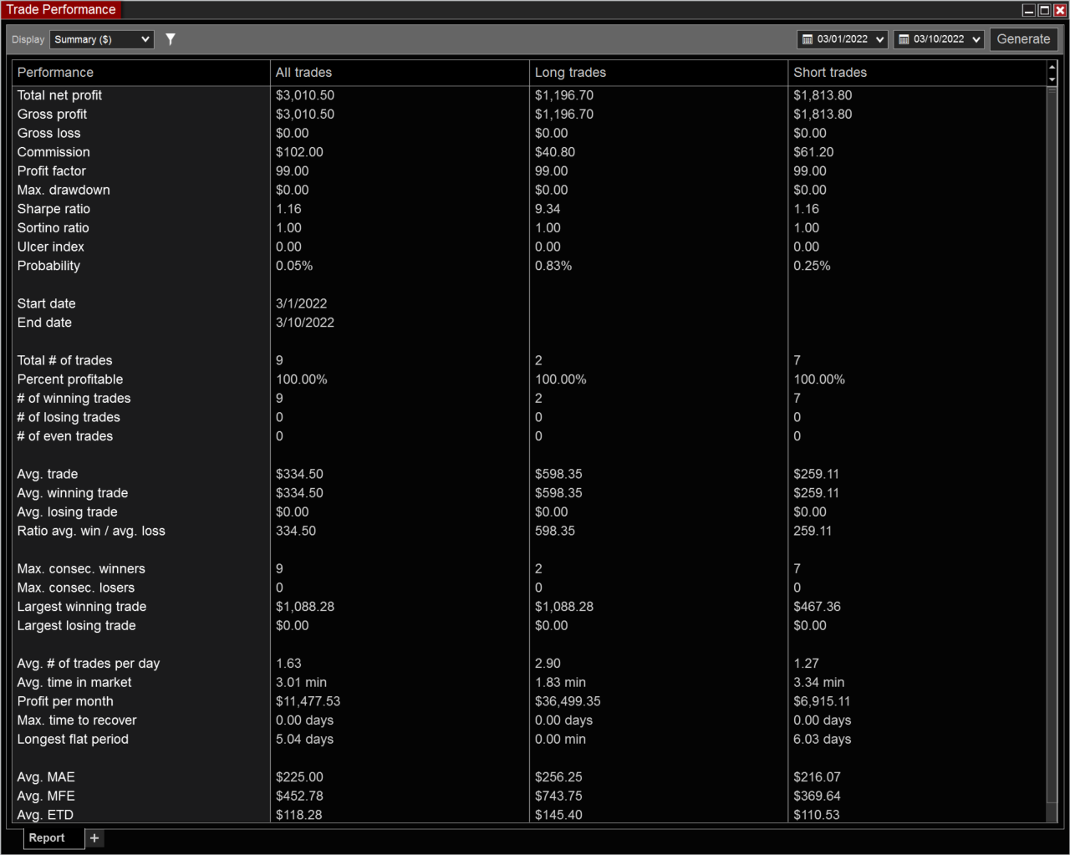Click the Avg. MAE row label
This screenshot has height=855, width=1070.
(46, 777)
